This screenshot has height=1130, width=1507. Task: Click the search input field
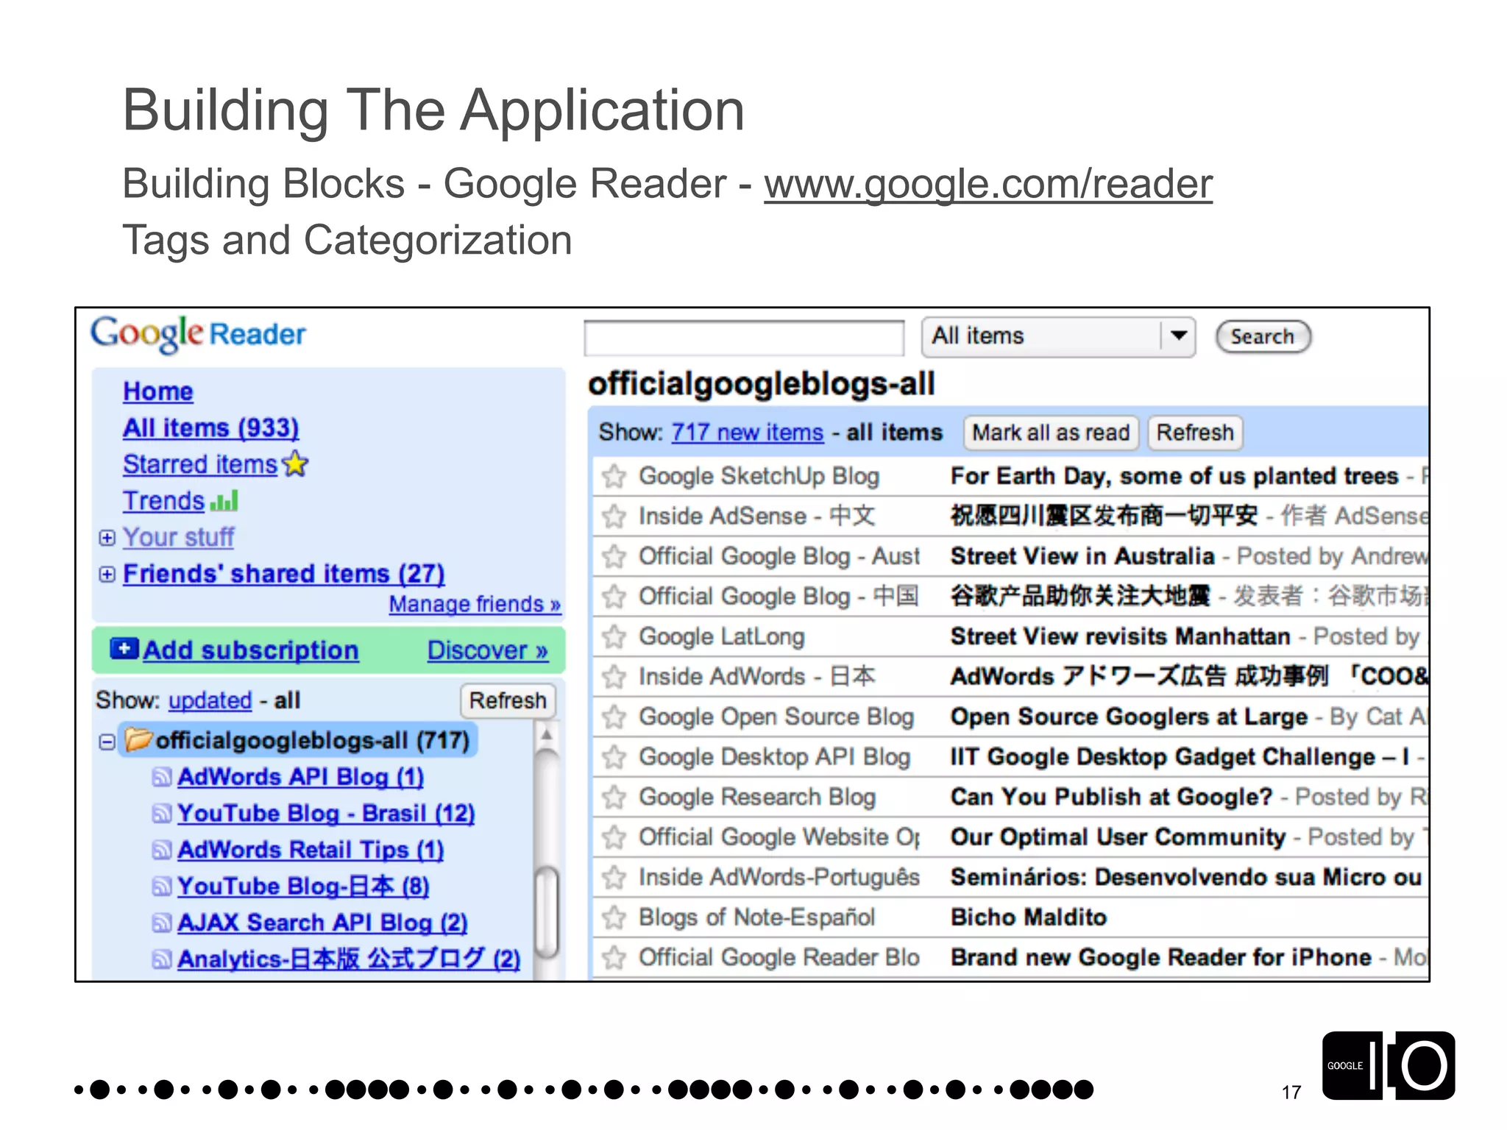744,338
